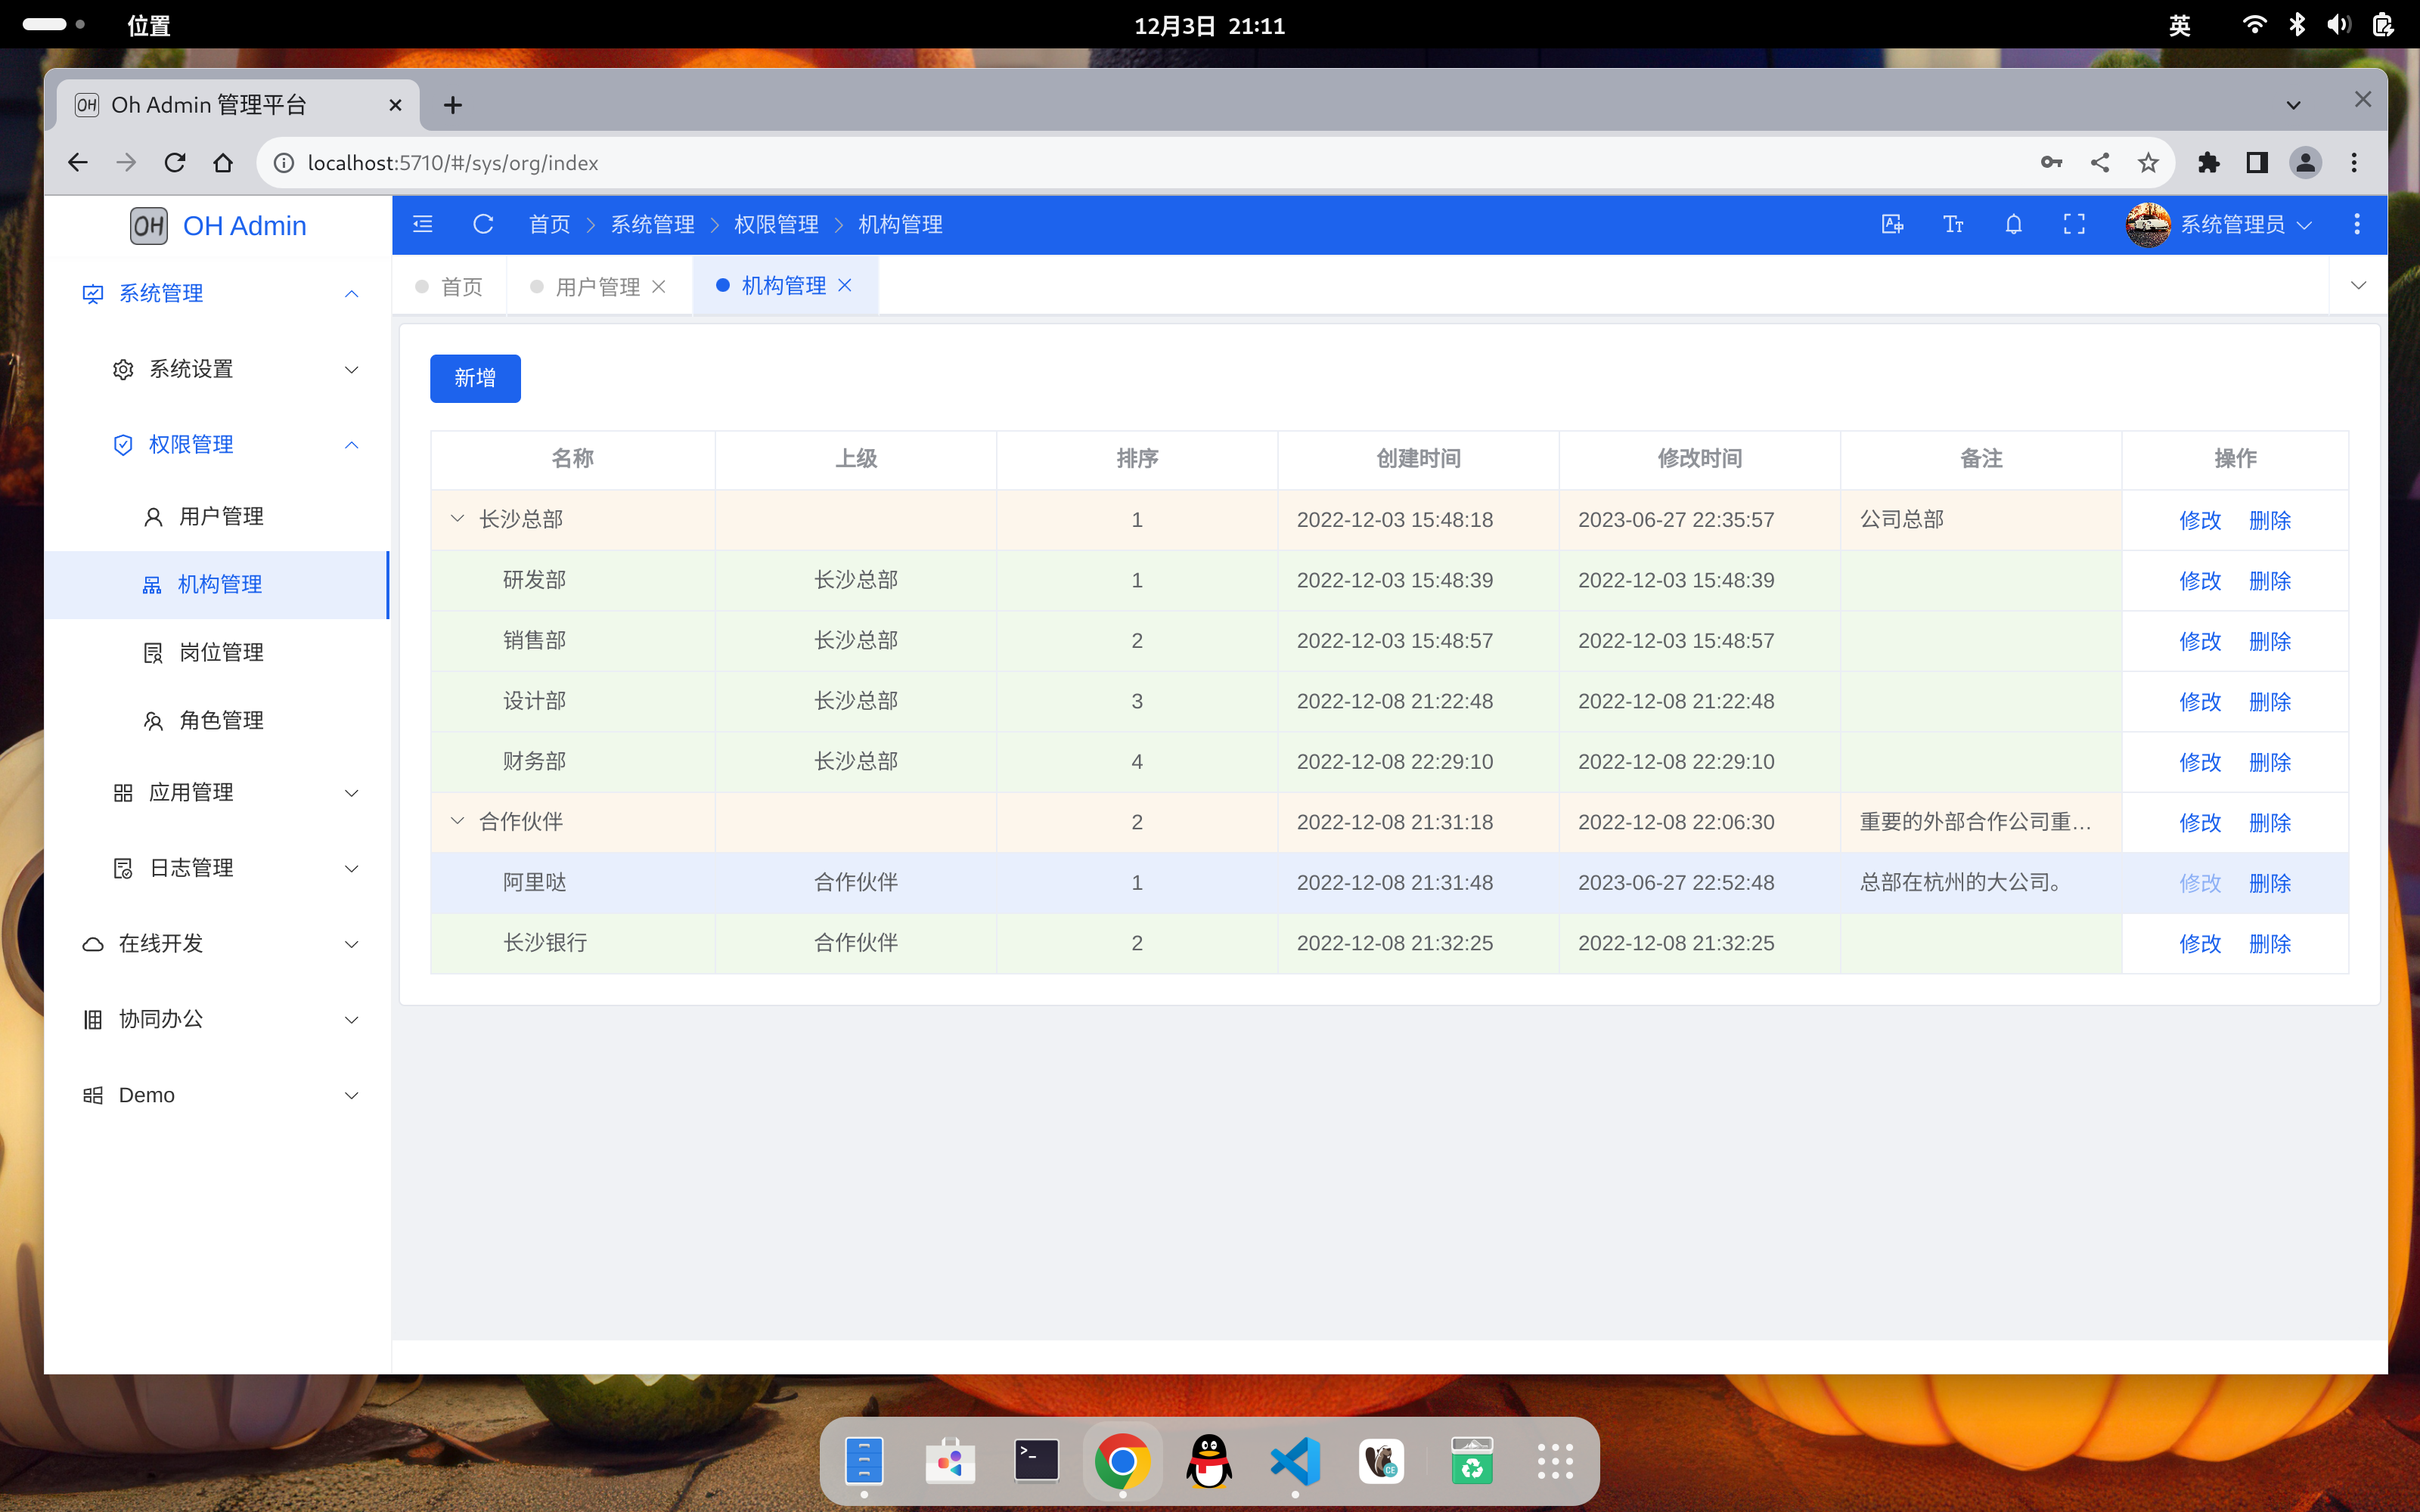Click 权限管理 in the breadcrumb
The width and height of the screenshot is (2420, 1512).
coord(776,224)
